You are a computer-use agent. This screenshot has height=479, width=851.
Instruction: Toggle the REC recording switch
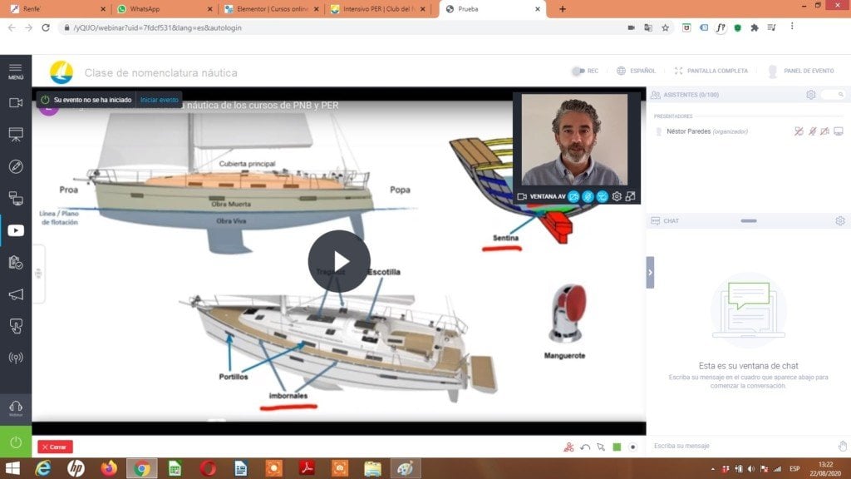click(x=578, y=71)
